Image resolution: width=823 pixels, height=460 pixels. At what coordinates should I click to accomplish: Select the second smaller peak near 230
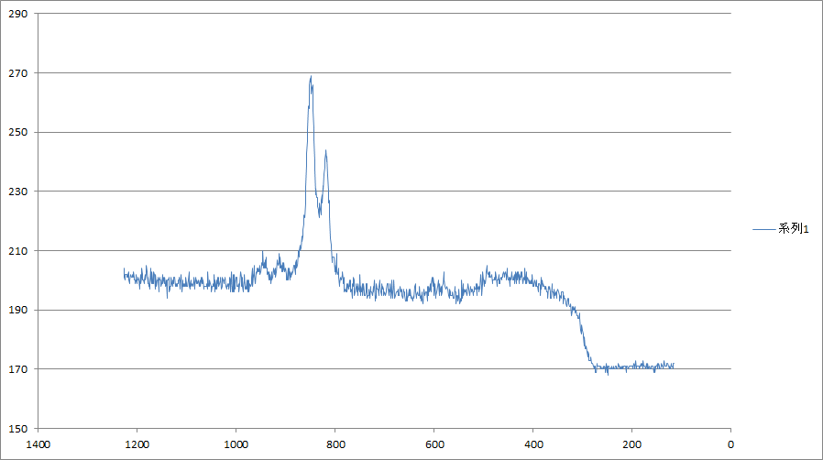click(x=326, y=151)
